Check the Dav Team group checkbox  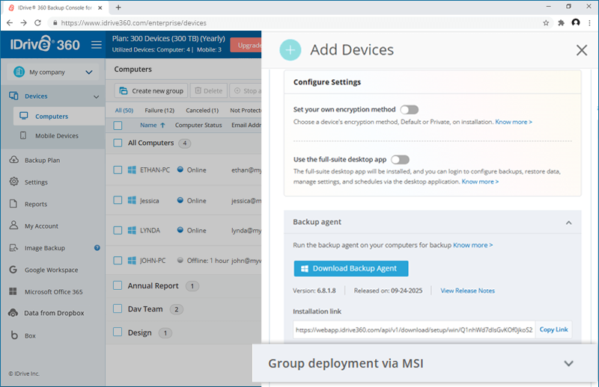tap(118, 309)
